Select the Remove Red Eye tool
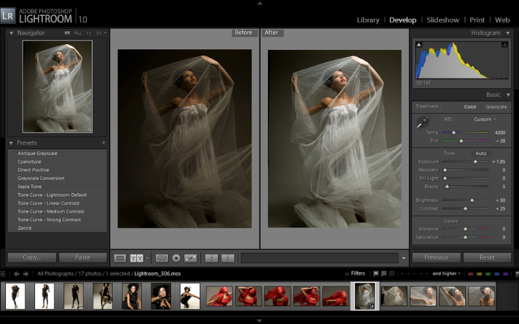This screenshot has height=324, width=519. tap(176, 258)
